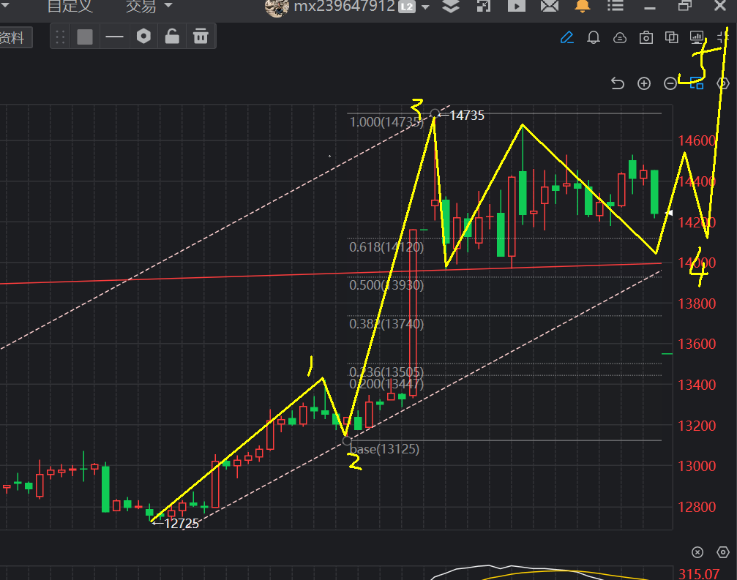Viewport: 737px width, 580px height.
Task: Click the cloud sync icon
Action: click(x=619, y=37)
